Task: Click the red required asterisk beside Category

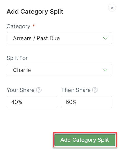Action: pos(34,26)
